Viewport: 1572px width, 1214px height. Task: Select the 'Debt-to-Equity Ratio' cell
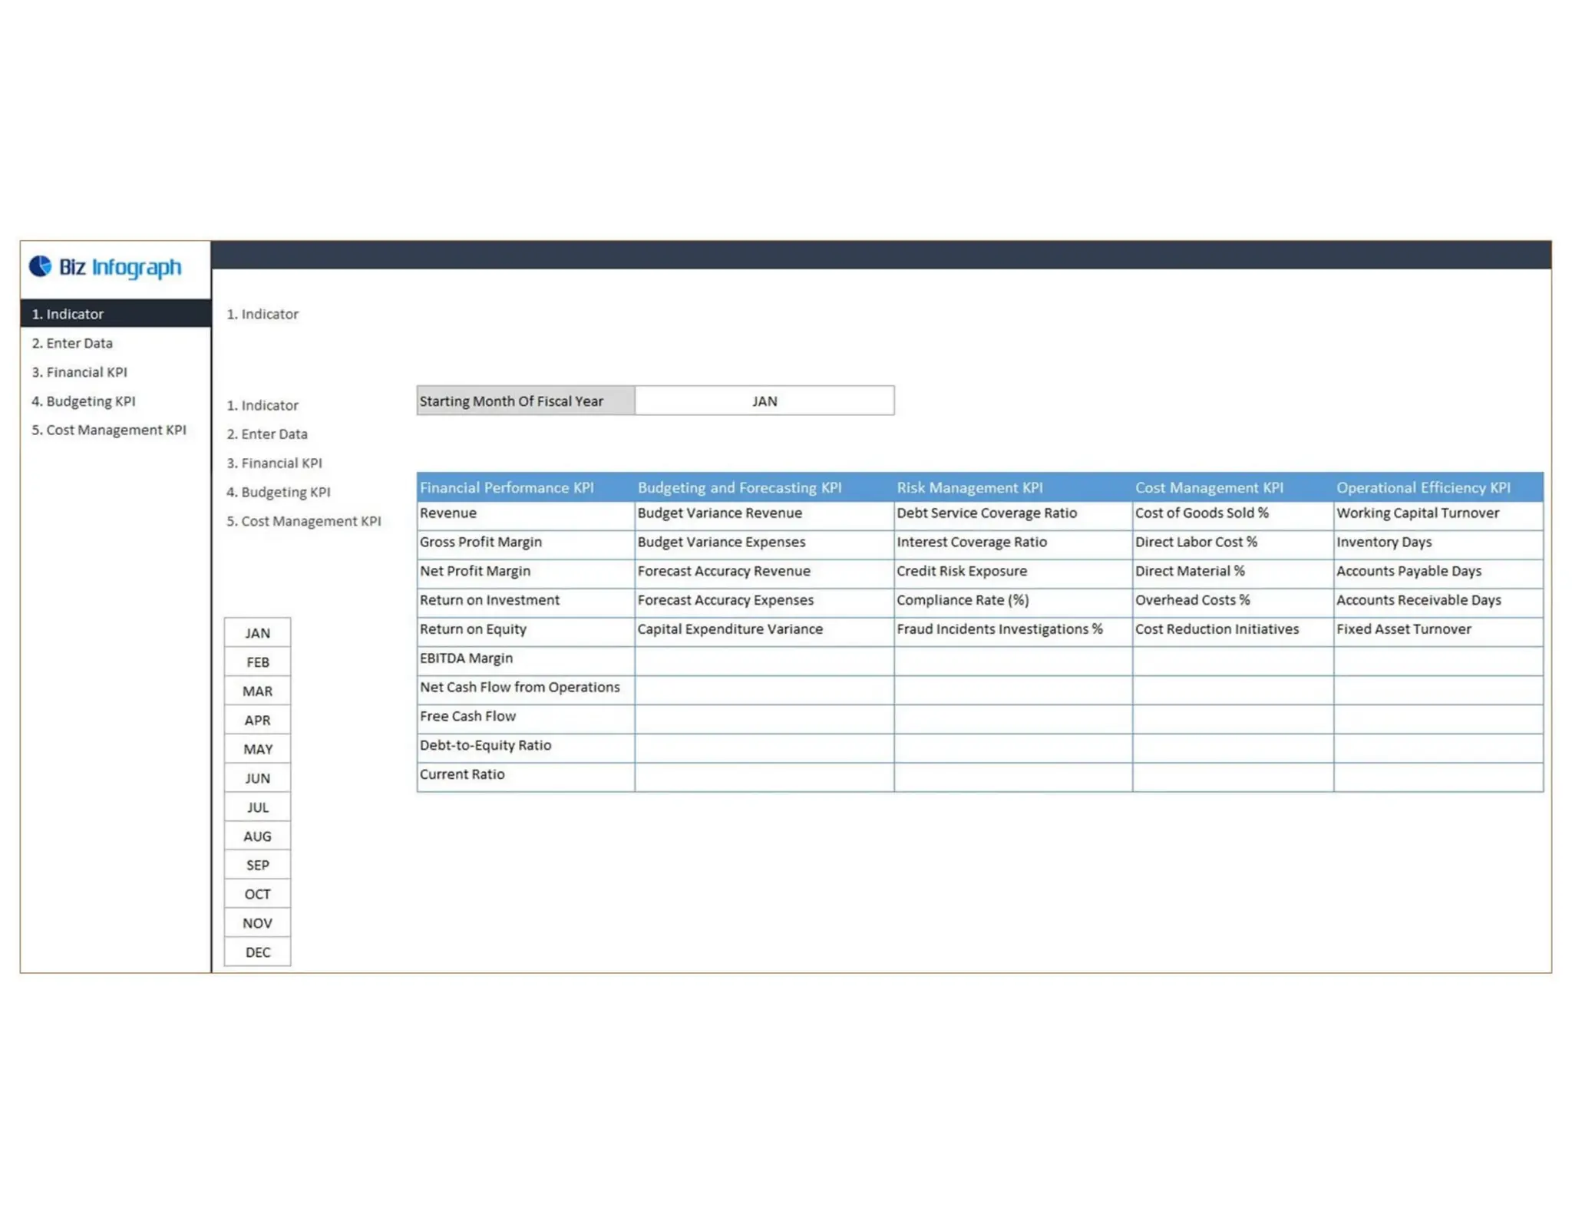(x=526, y=747)
